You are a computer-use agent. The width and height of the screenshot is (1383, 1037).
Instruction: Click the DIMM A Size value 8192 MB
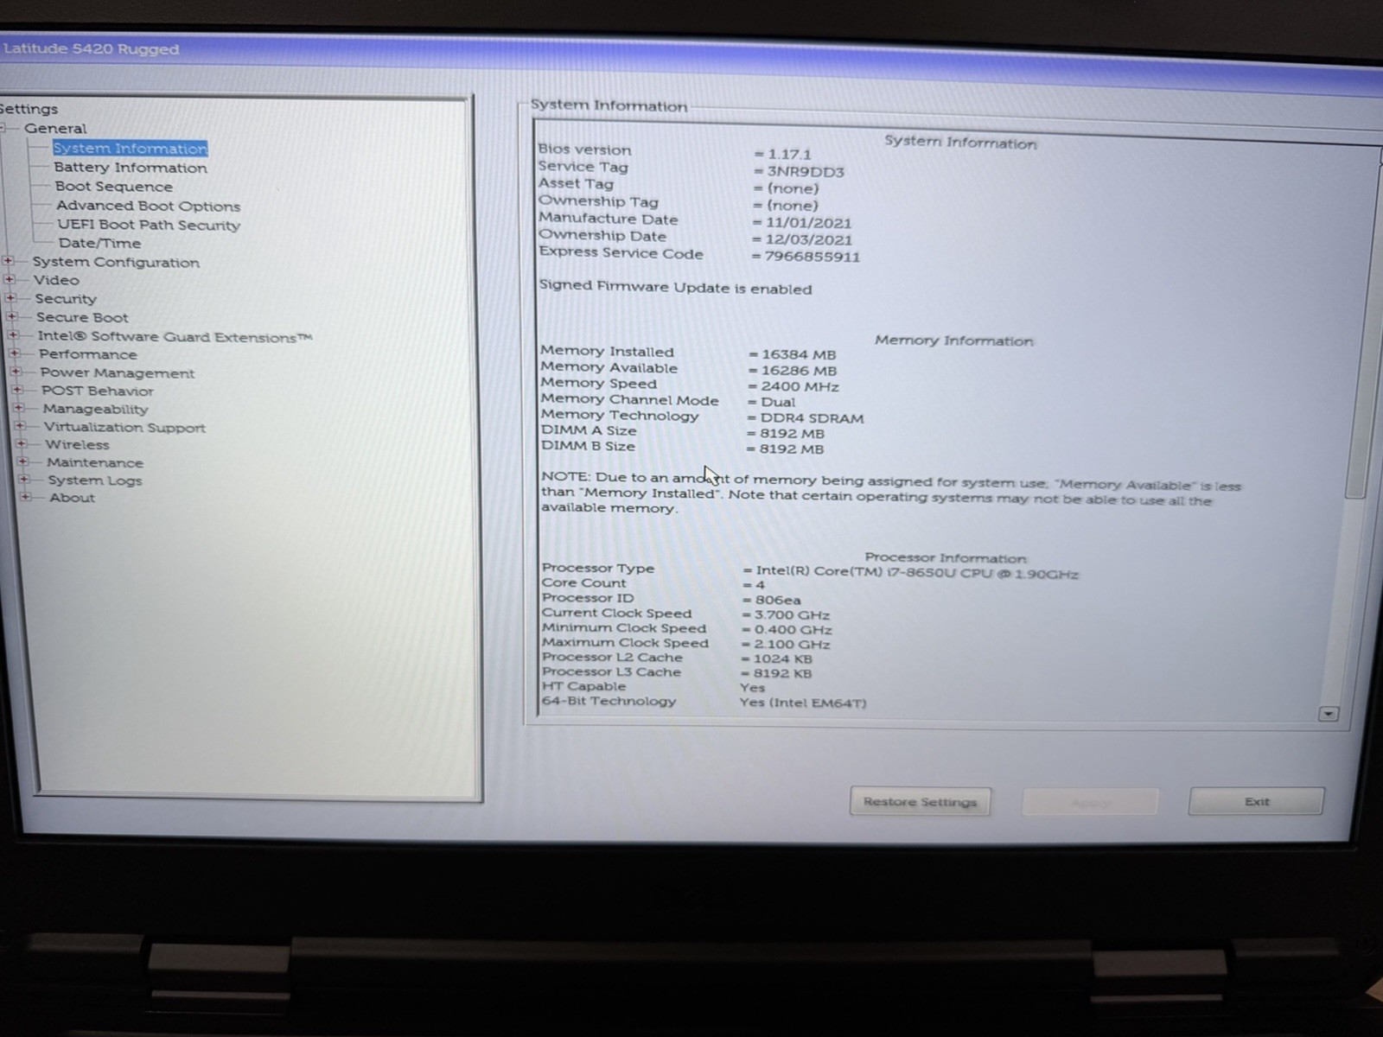792,435
